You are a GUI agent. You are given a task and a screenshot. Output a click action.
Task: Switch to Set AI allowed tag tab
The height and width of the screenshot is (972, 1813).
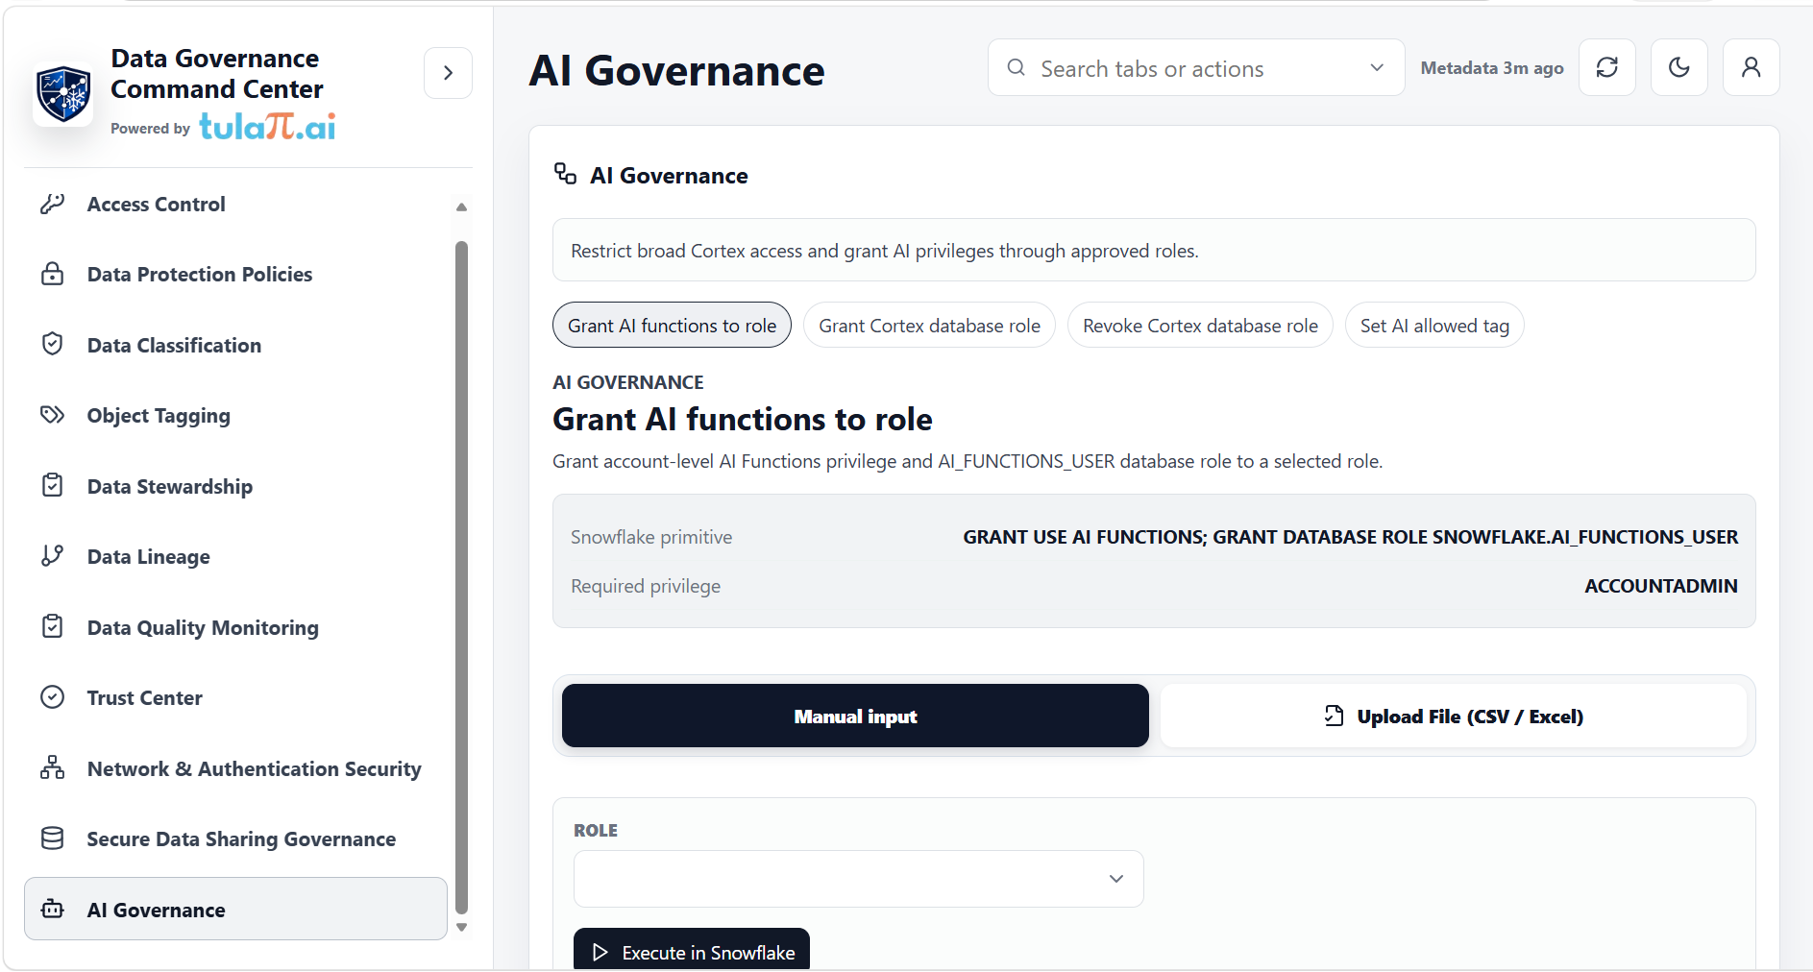(x=1434, y=326)
